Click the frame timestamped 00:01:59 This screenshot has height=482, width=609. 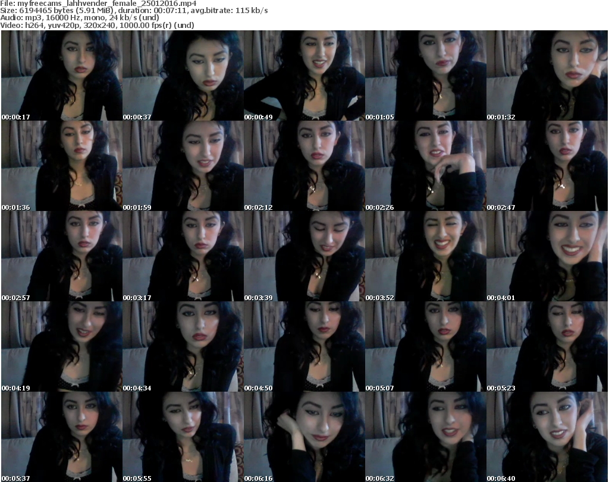tap(183, 166)
